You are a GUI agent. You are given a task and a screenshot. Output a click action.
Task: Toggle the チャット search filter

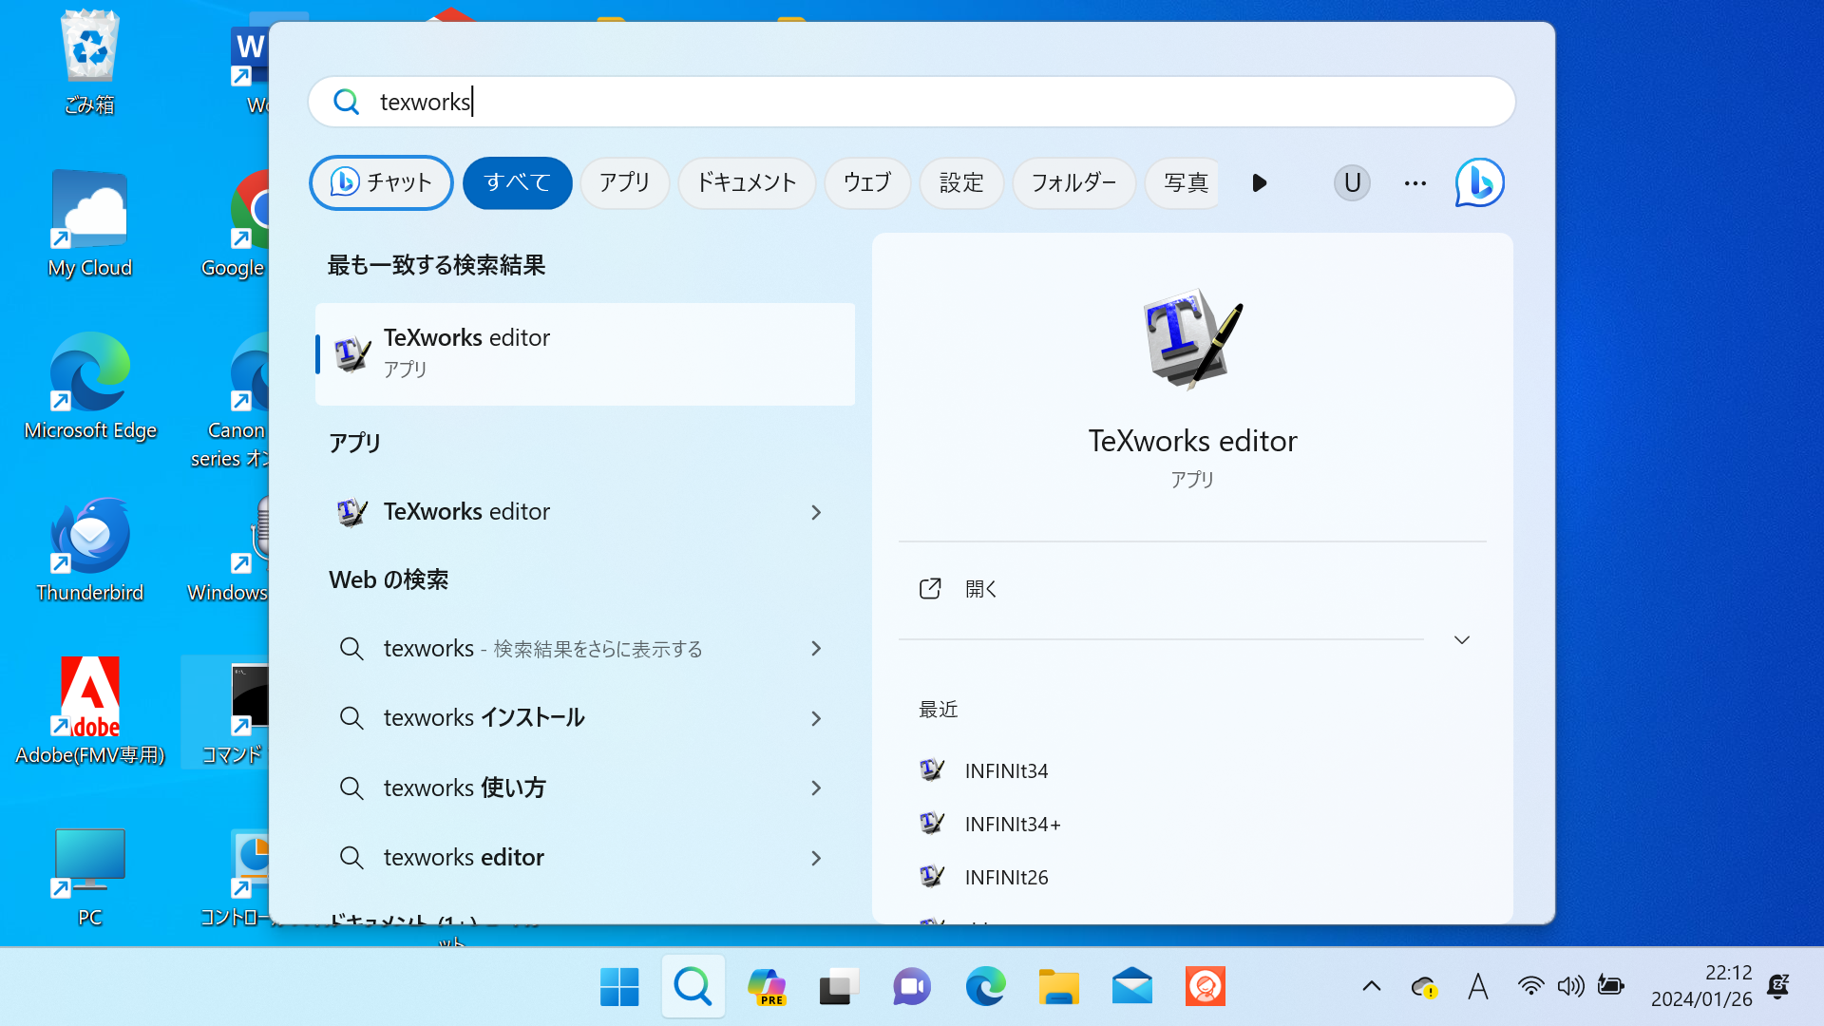click(x=380, y=182)
